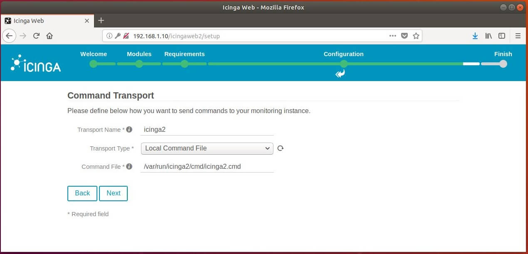
Task: Click the 'Please define below' instruction text
Action: pyautogui.click(x=189, y=111)
